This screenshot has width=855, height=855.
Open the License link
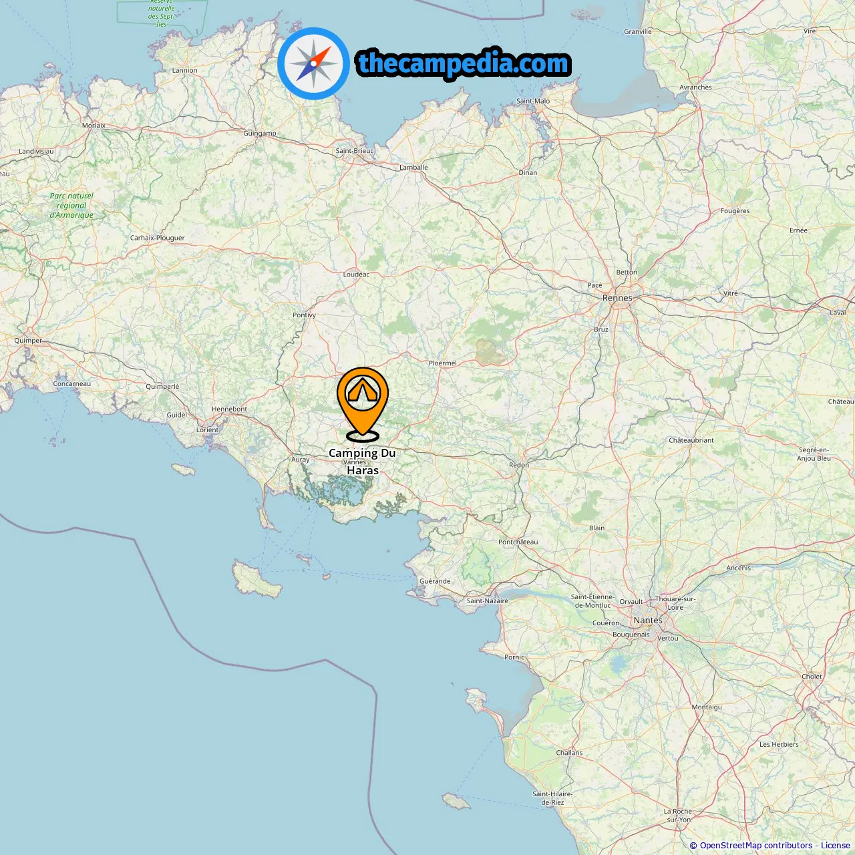[x=836, y=846]
